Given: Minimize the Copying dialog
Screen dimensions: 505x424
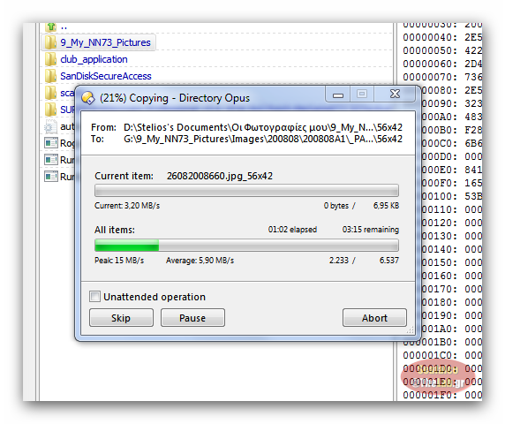Looking at the screenshot, I should [x=338, y=95].
